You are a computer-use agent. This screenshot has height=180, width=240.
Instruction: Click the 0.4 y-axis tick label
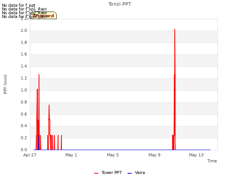tap(24, 126)
